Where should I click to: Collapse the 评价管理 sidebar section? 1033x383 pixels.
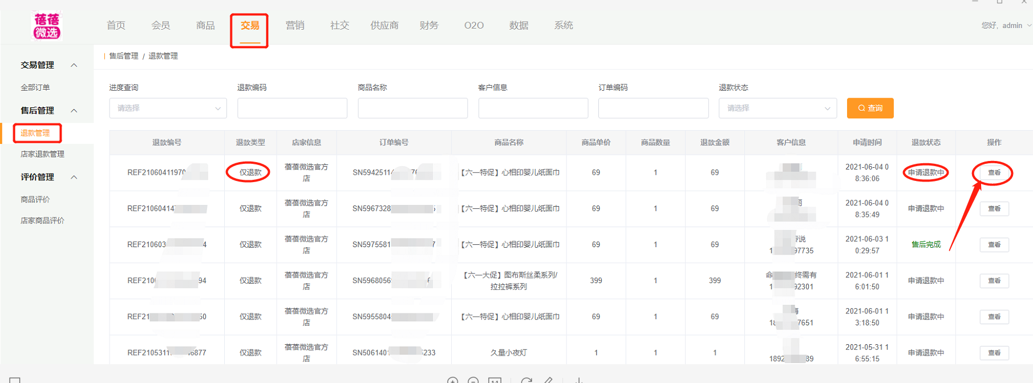pyautogui.click(x=74, y=178)
